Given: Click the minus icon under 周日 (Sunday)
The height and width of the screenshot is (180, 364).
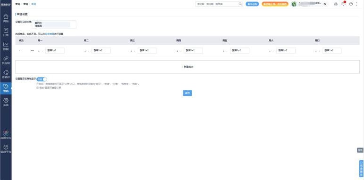Looking at the screenshot, I should click(x=319, y=51).
